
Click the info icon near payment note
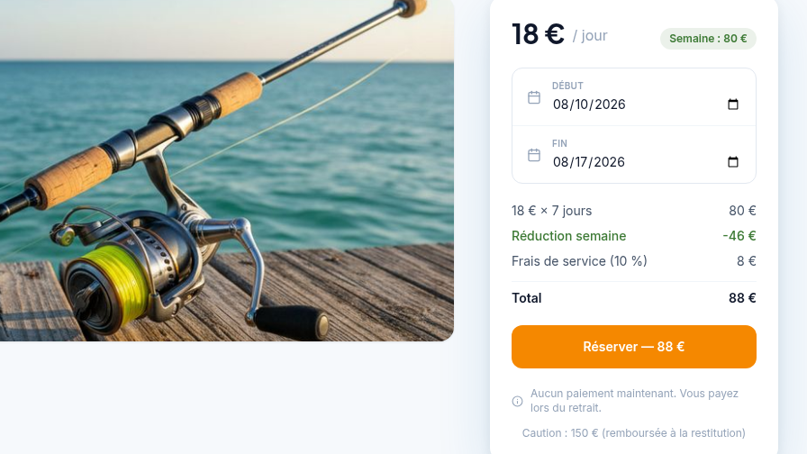coord(517,401)
